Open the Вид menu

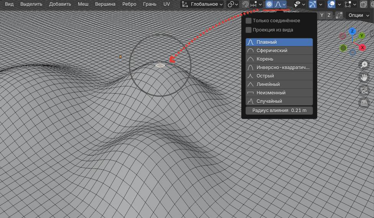(9, 4)
